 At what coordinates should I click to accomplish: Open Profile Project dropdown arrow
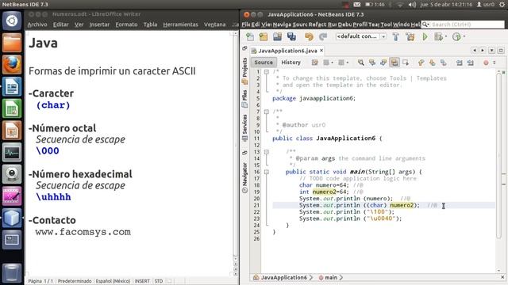point(464,36)
